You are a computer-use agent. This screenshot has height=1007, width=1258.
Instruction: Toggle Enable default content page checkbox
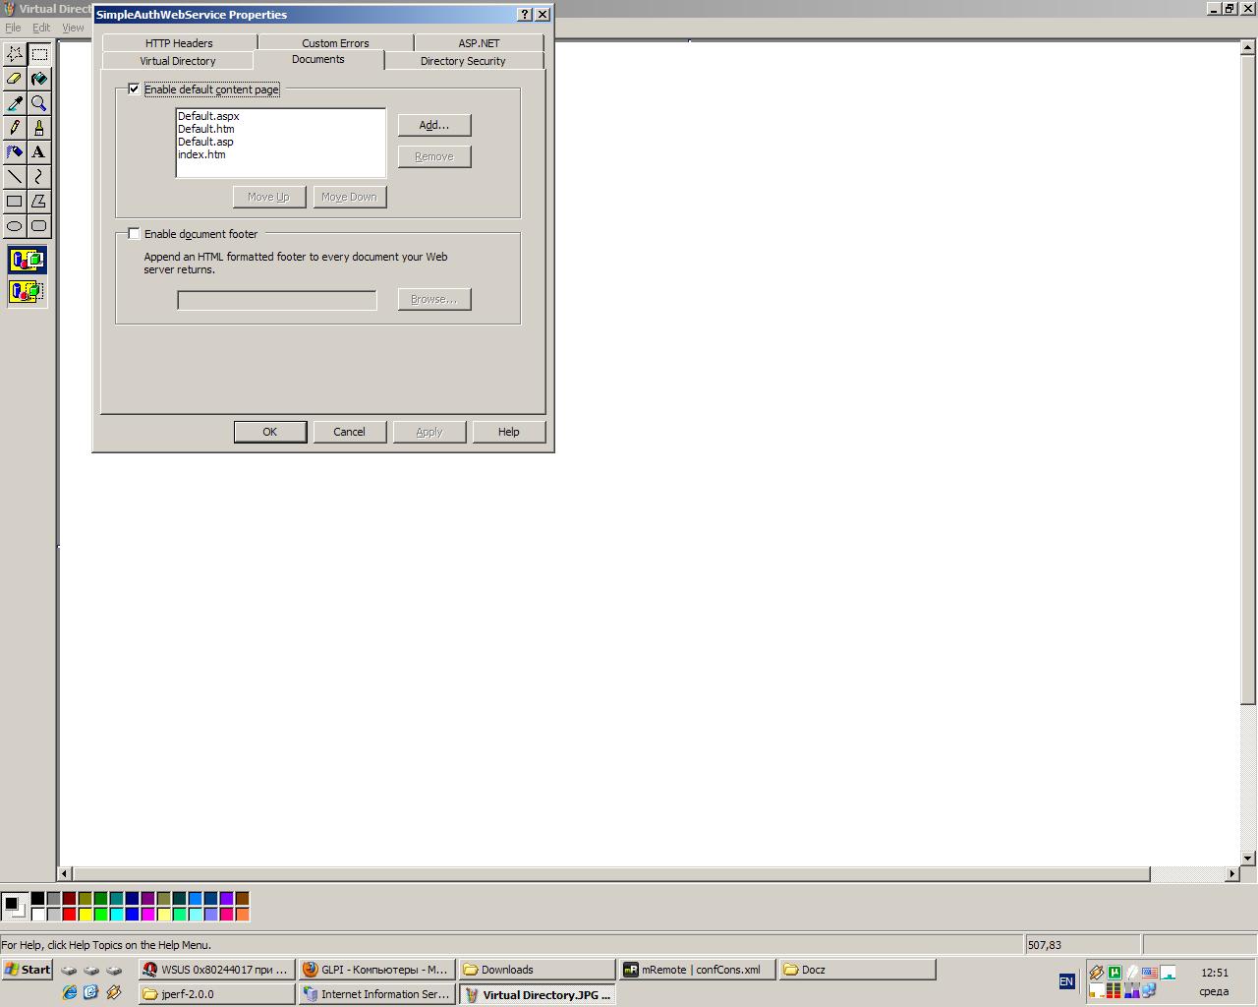(134, 89)
